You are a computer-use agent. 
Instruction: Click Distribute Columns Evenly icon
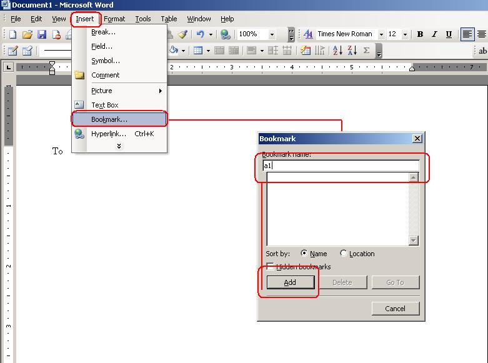click(287, 51)
